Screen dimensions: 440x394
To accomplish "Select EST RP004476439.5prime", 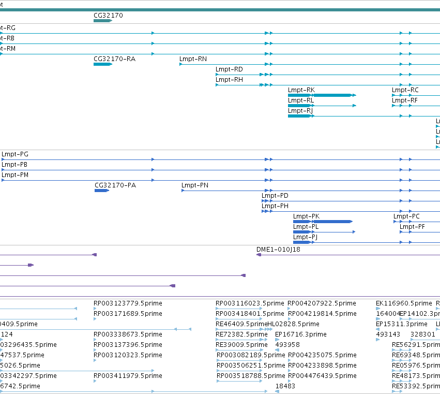I will (322, 376).
